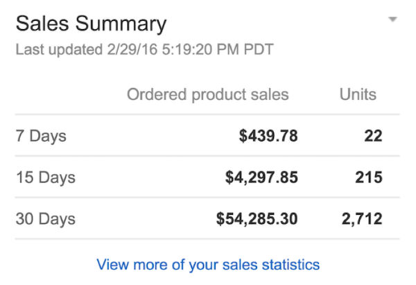416x285 pixels.
Task: Click the $4,297.85 sales amount
Action: pos(261,178)
